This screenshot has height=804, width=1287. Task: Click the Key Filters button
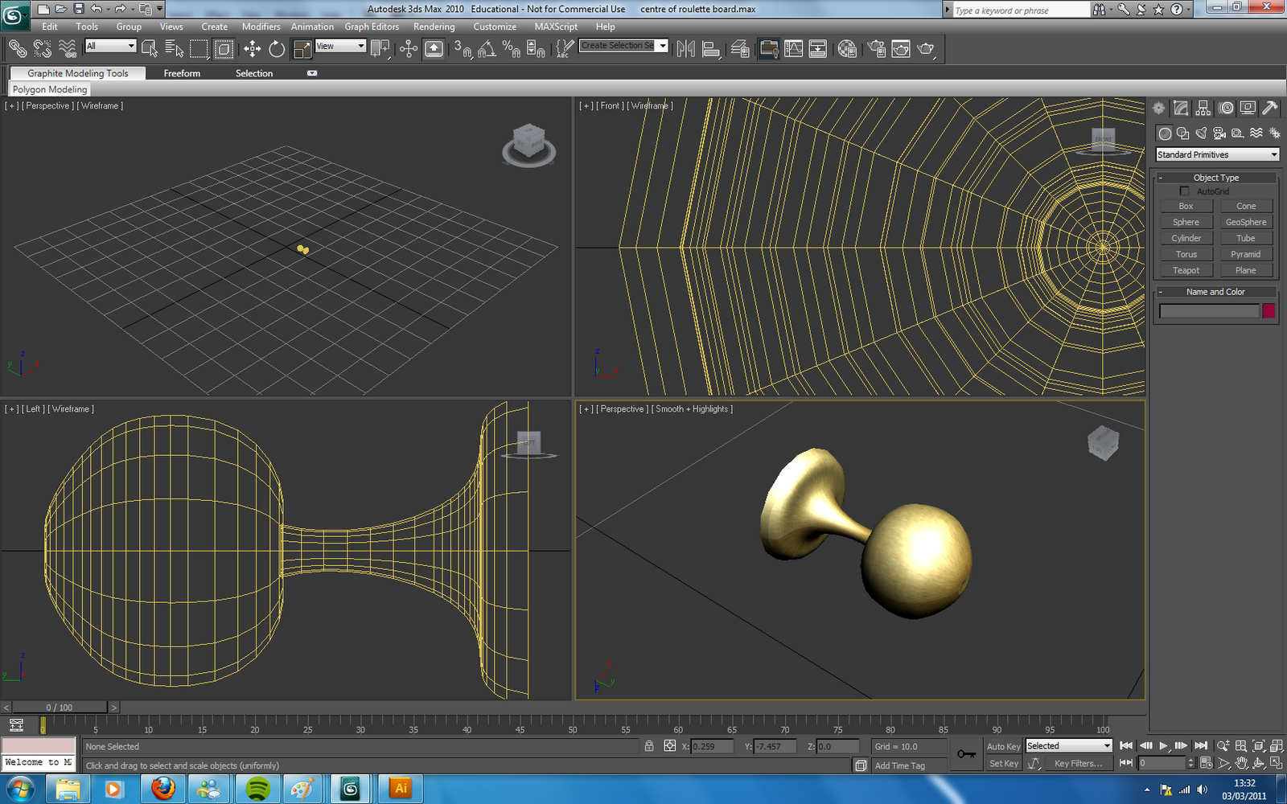pyautogui.click(x=1078, y=763)
